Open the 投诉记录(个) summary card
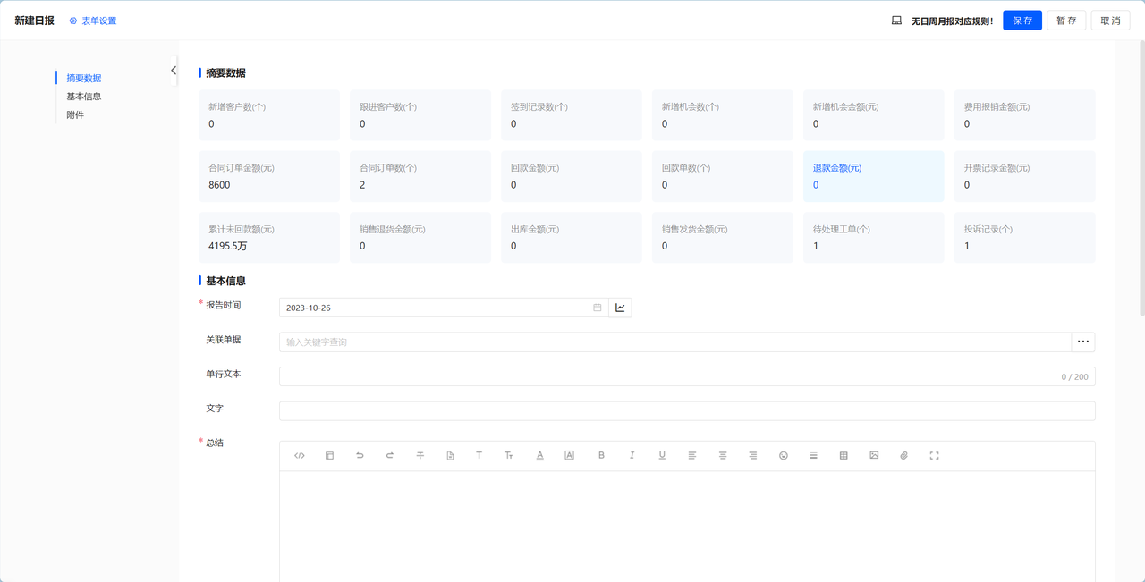This screenshot has width=1145, height=582. (x=1025, y=238)
